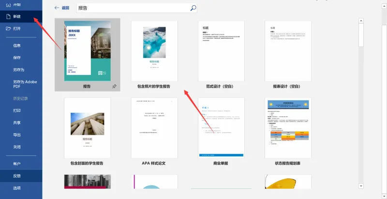The width and height of the screenshot is (387, 199).
Task: Choose the 商业单据 template thumbnail
Action: [x=221, y=128]
